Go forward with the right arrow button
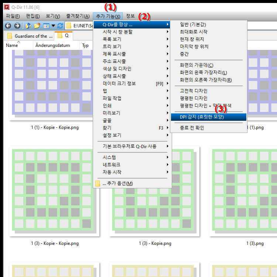The height and width of the screenshot is (277, 277). (17, 26)
